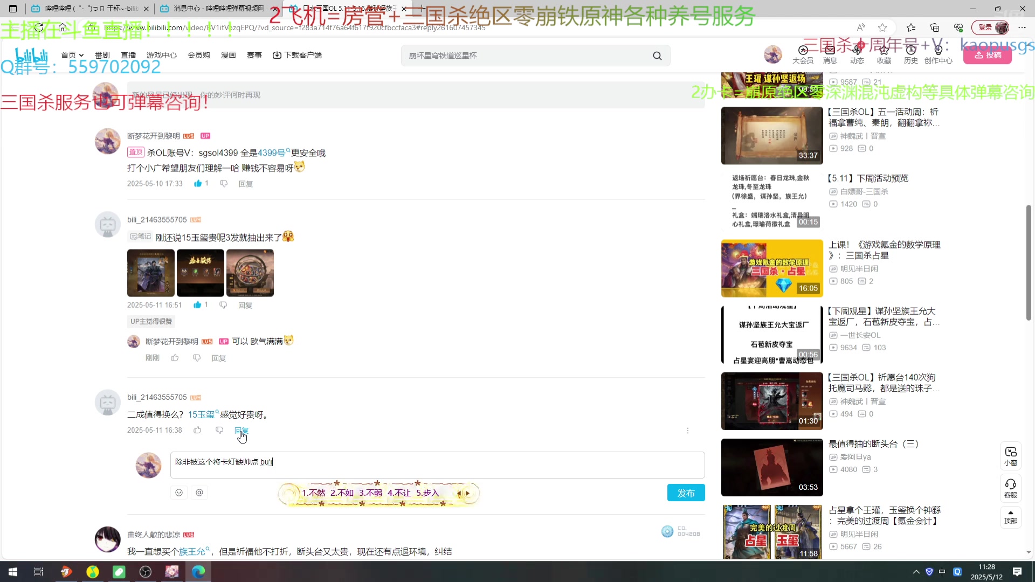Open the three-dot menu on 16:38 comment
This screenshot has height=582, width=1035.
tap(688, 431)
